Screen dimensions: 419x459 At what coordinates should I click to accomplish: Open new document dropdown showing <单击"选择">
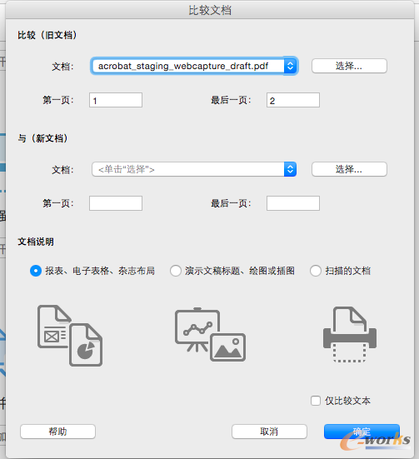click(x=194, y=169)
